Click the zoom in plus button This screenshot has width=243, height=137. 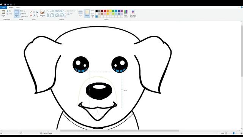[x=241, y=133]
